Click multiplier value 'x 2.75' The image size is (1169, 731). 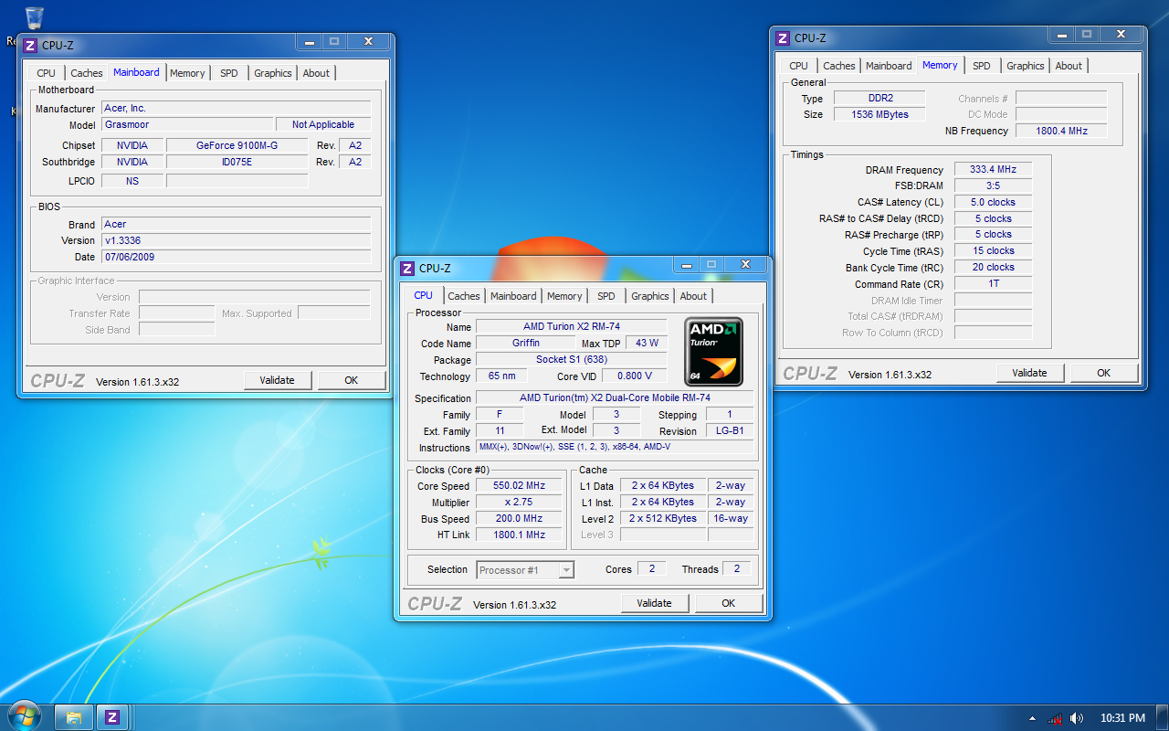(520, 503)
